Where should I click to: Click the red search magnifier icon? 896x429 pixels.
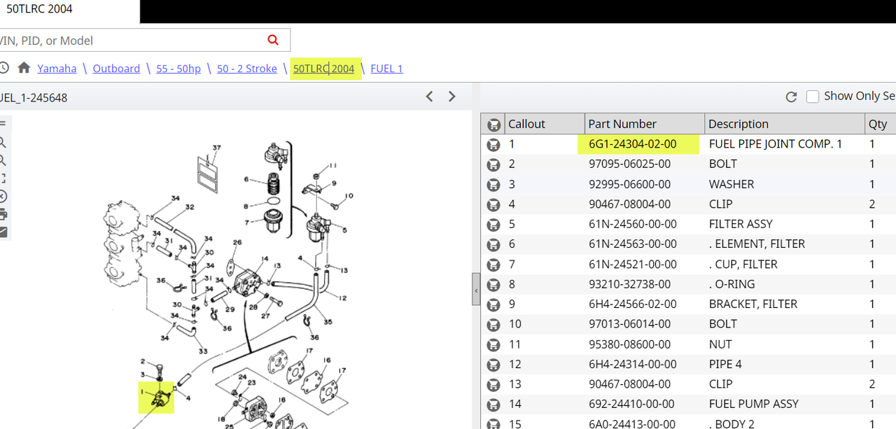273,40
